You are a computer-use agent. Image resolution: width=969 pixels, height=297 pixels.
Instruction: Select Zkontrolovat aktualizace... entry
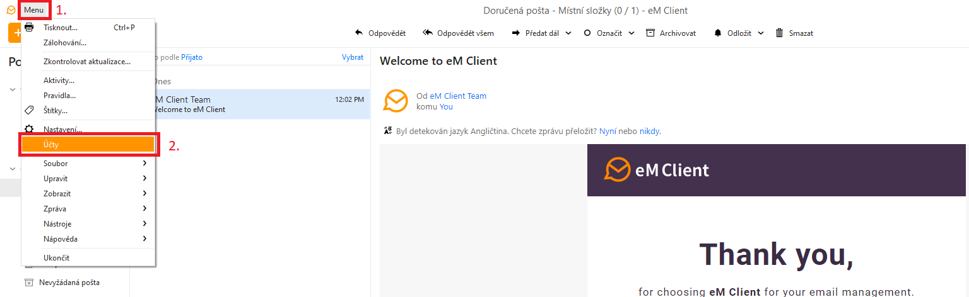(x=88, y=62)
